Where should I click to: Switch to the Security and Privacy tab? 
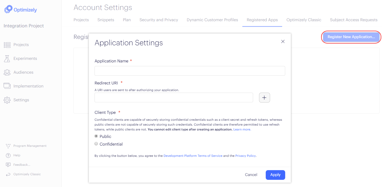pyautogui.click(x=159, y=20)
